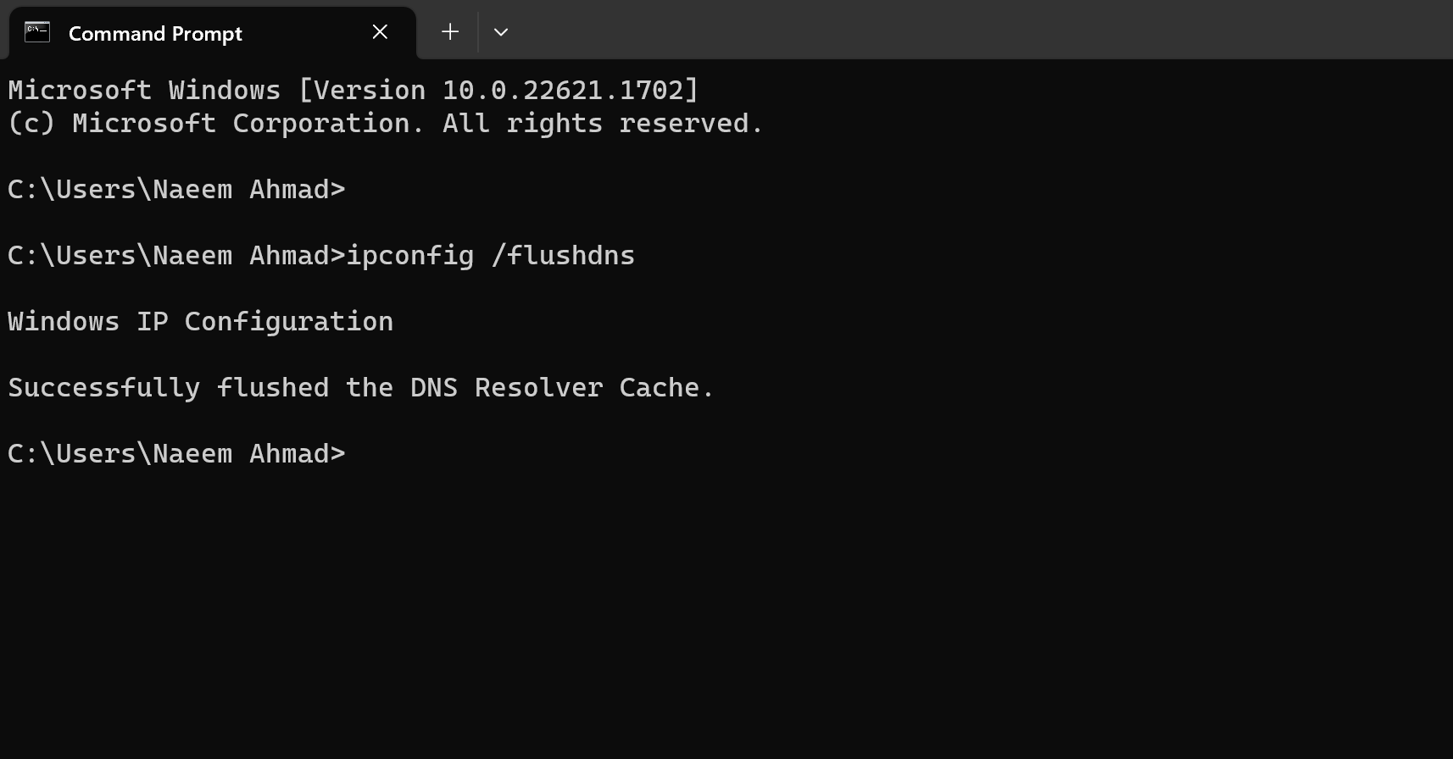Viewport: 1453px width, 759px height.
Task: Click the empty title bar area
Action: click(x=932, y=30)
